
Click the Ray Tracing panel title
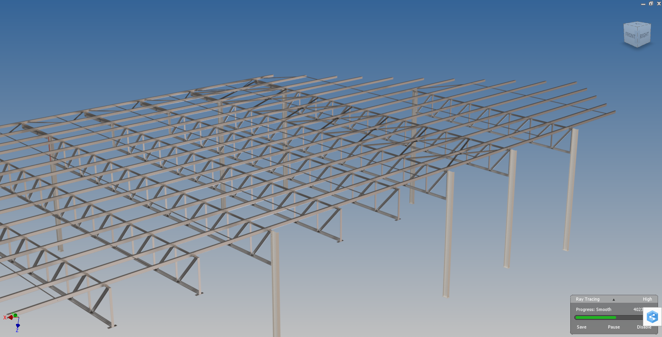coord(587,299)
